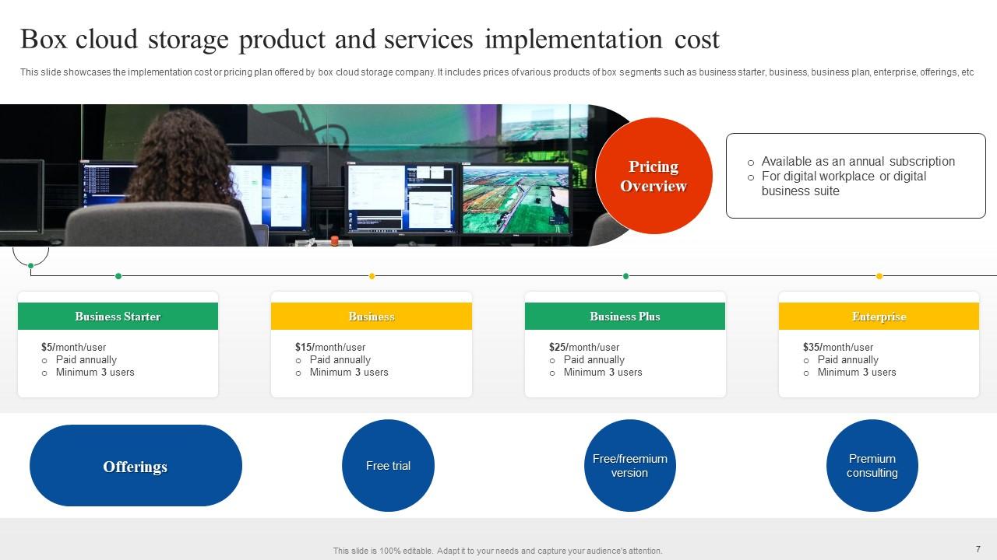Click the slide title text
Image resolution: width=997 pixels, height=560 pixels.
370,39
